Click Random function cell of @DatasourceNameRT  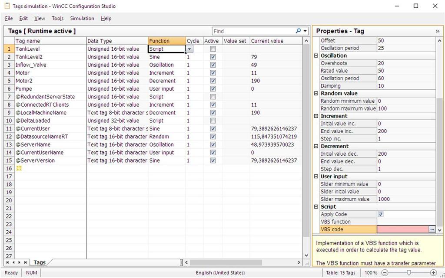pos(167,137)
